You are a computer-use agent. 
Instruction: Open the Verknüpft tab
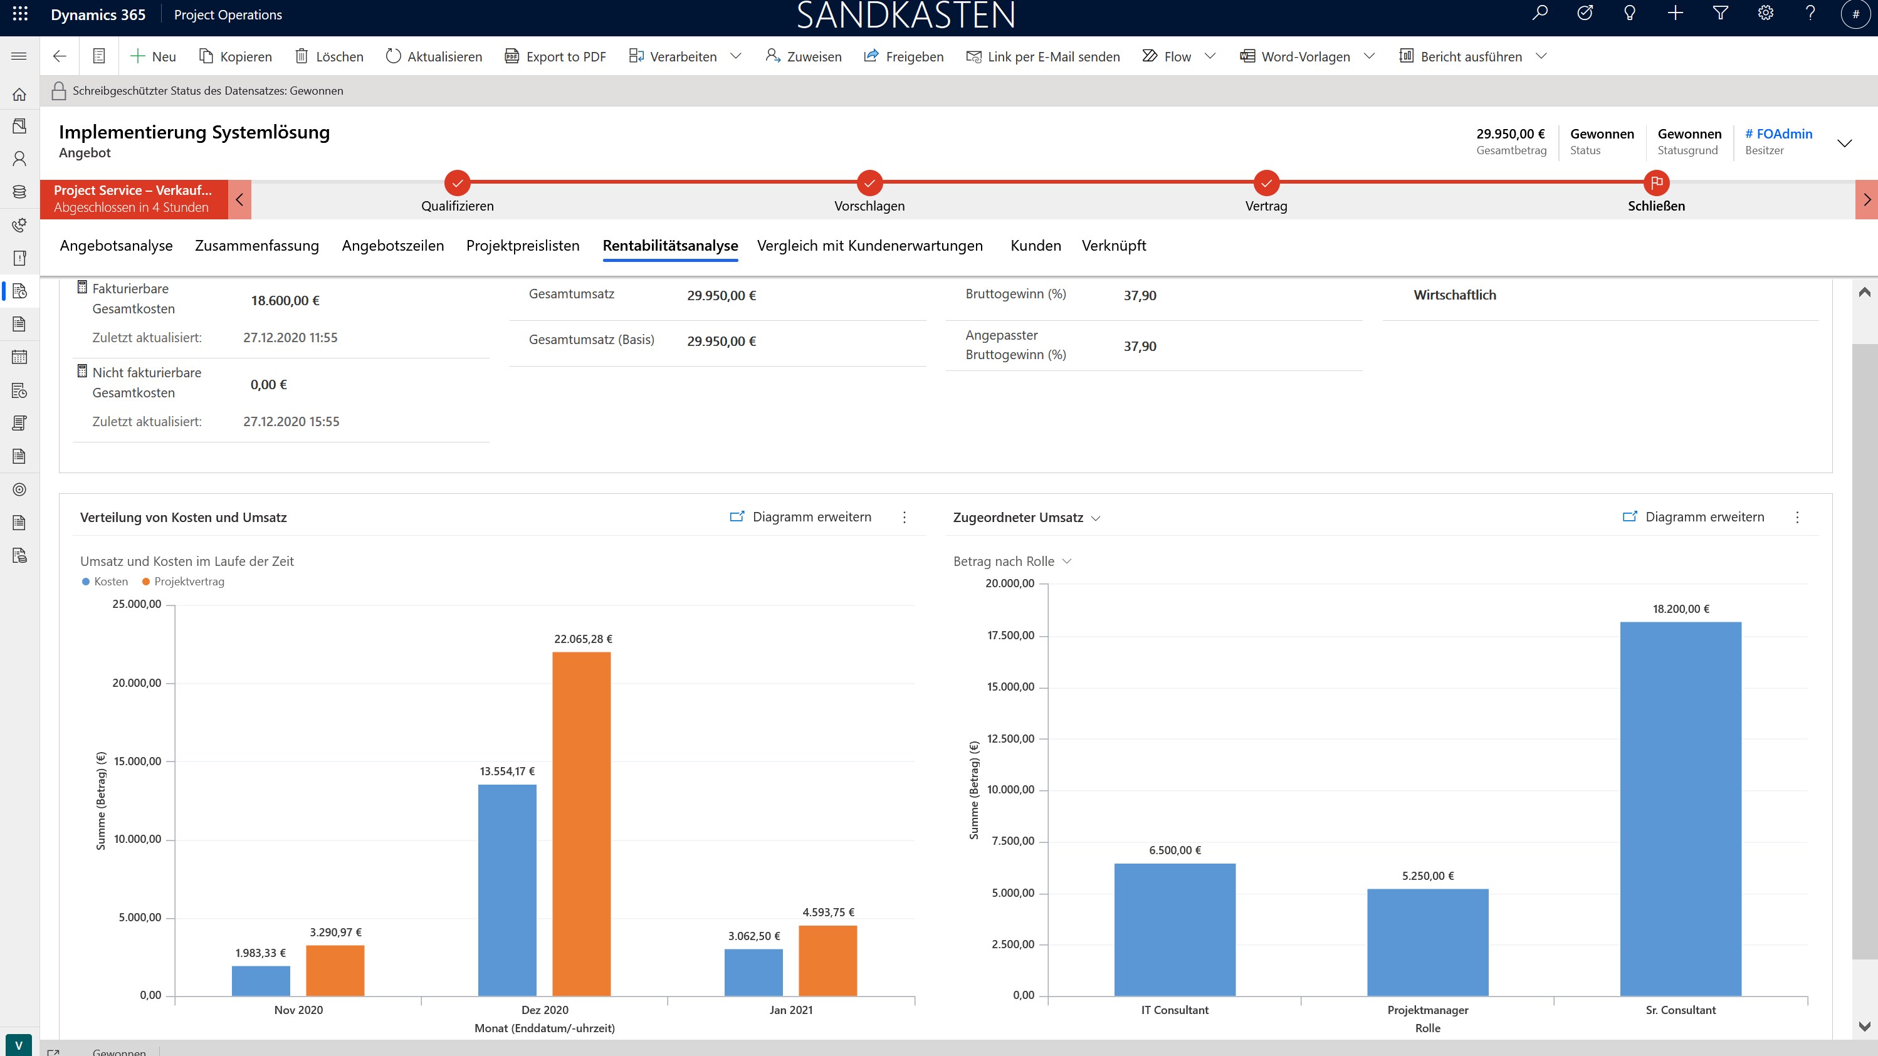point(1113,246)
